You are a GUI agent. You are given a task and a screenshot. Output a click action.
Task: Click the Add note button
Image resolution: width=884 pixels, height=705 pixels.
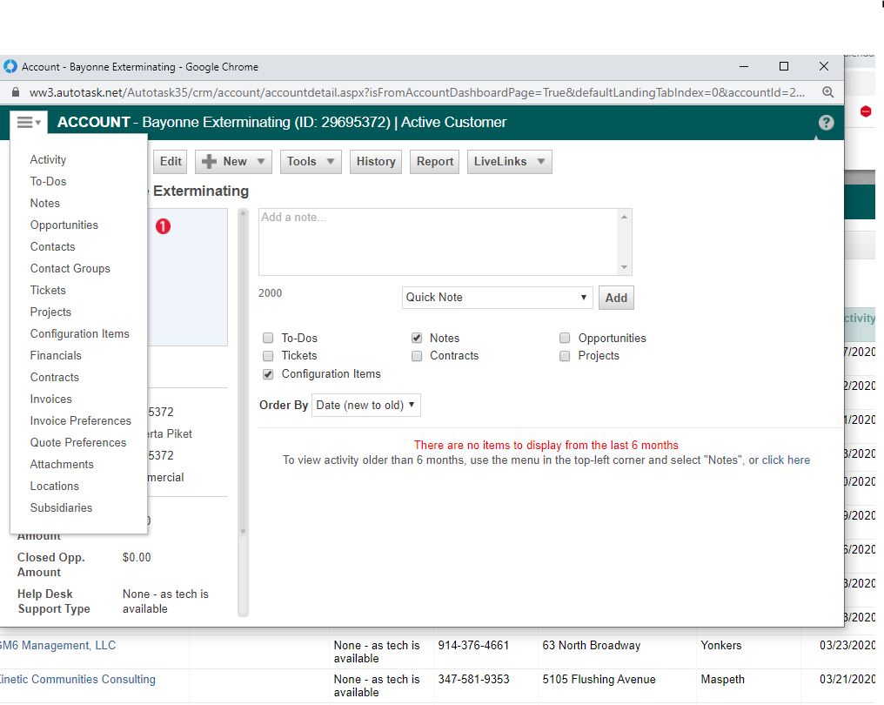pyautogui.click(x=616, y=298)
